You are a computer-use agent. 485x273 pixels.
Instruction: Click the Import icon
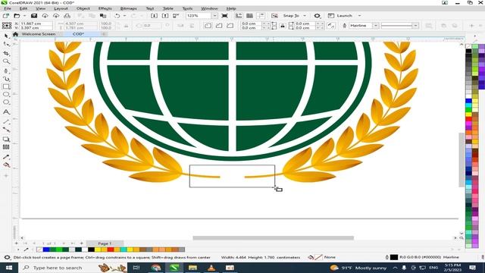[154, 16]
